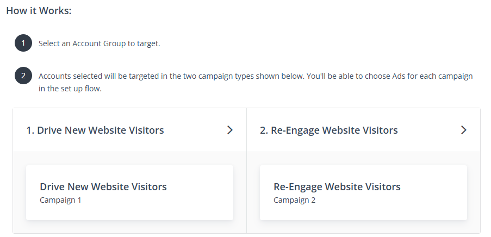This screenshot has width=491, height=237.
Task: Click the step 2 number badge
Action: point(23,76)
